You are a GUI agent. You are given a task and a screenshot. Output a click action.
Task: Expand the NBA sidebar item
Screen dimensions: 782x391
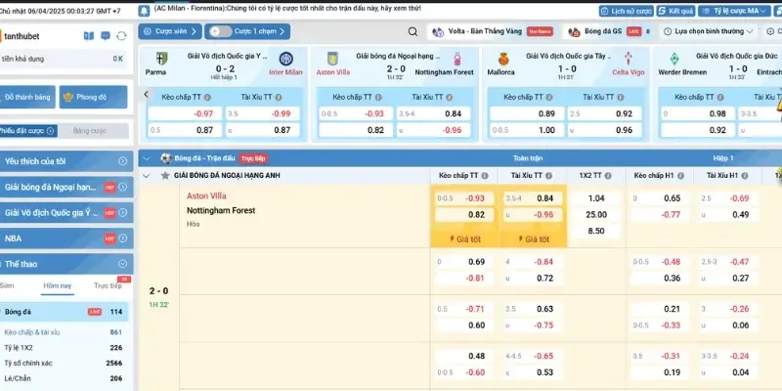pos(124,238)
